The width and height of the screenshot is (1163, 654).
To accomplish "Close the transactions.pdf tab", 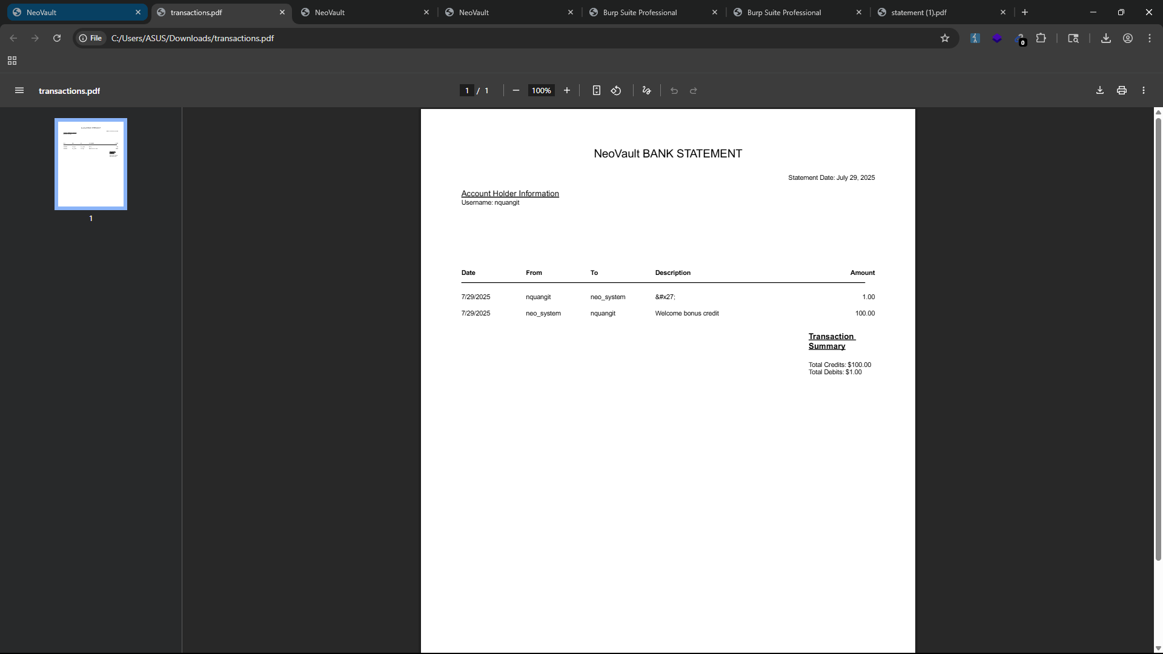I will 282,12.
